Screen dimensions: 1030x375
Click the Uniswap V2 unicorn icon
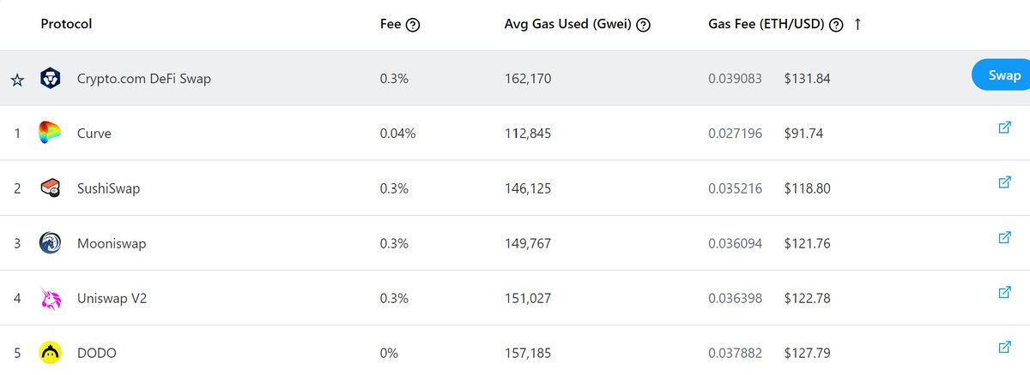click(50, 298)
